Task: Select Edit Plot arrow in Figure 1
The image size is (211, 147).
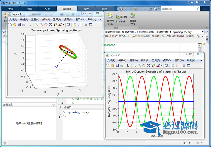Action: pos(30,24)
